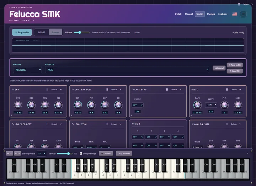Open the Manual page

(189, 14)
